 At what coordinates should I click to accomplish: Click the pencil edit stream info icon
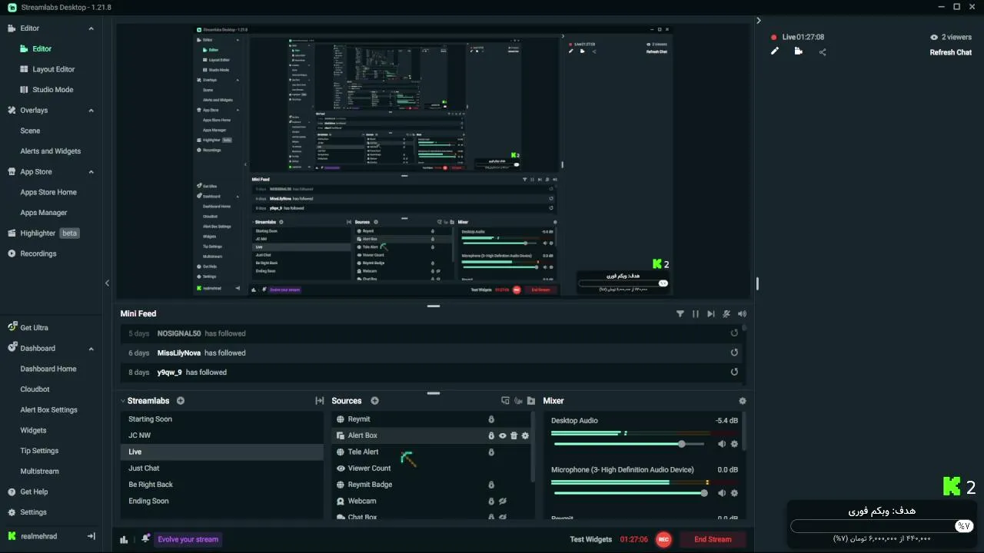point(775,51)
